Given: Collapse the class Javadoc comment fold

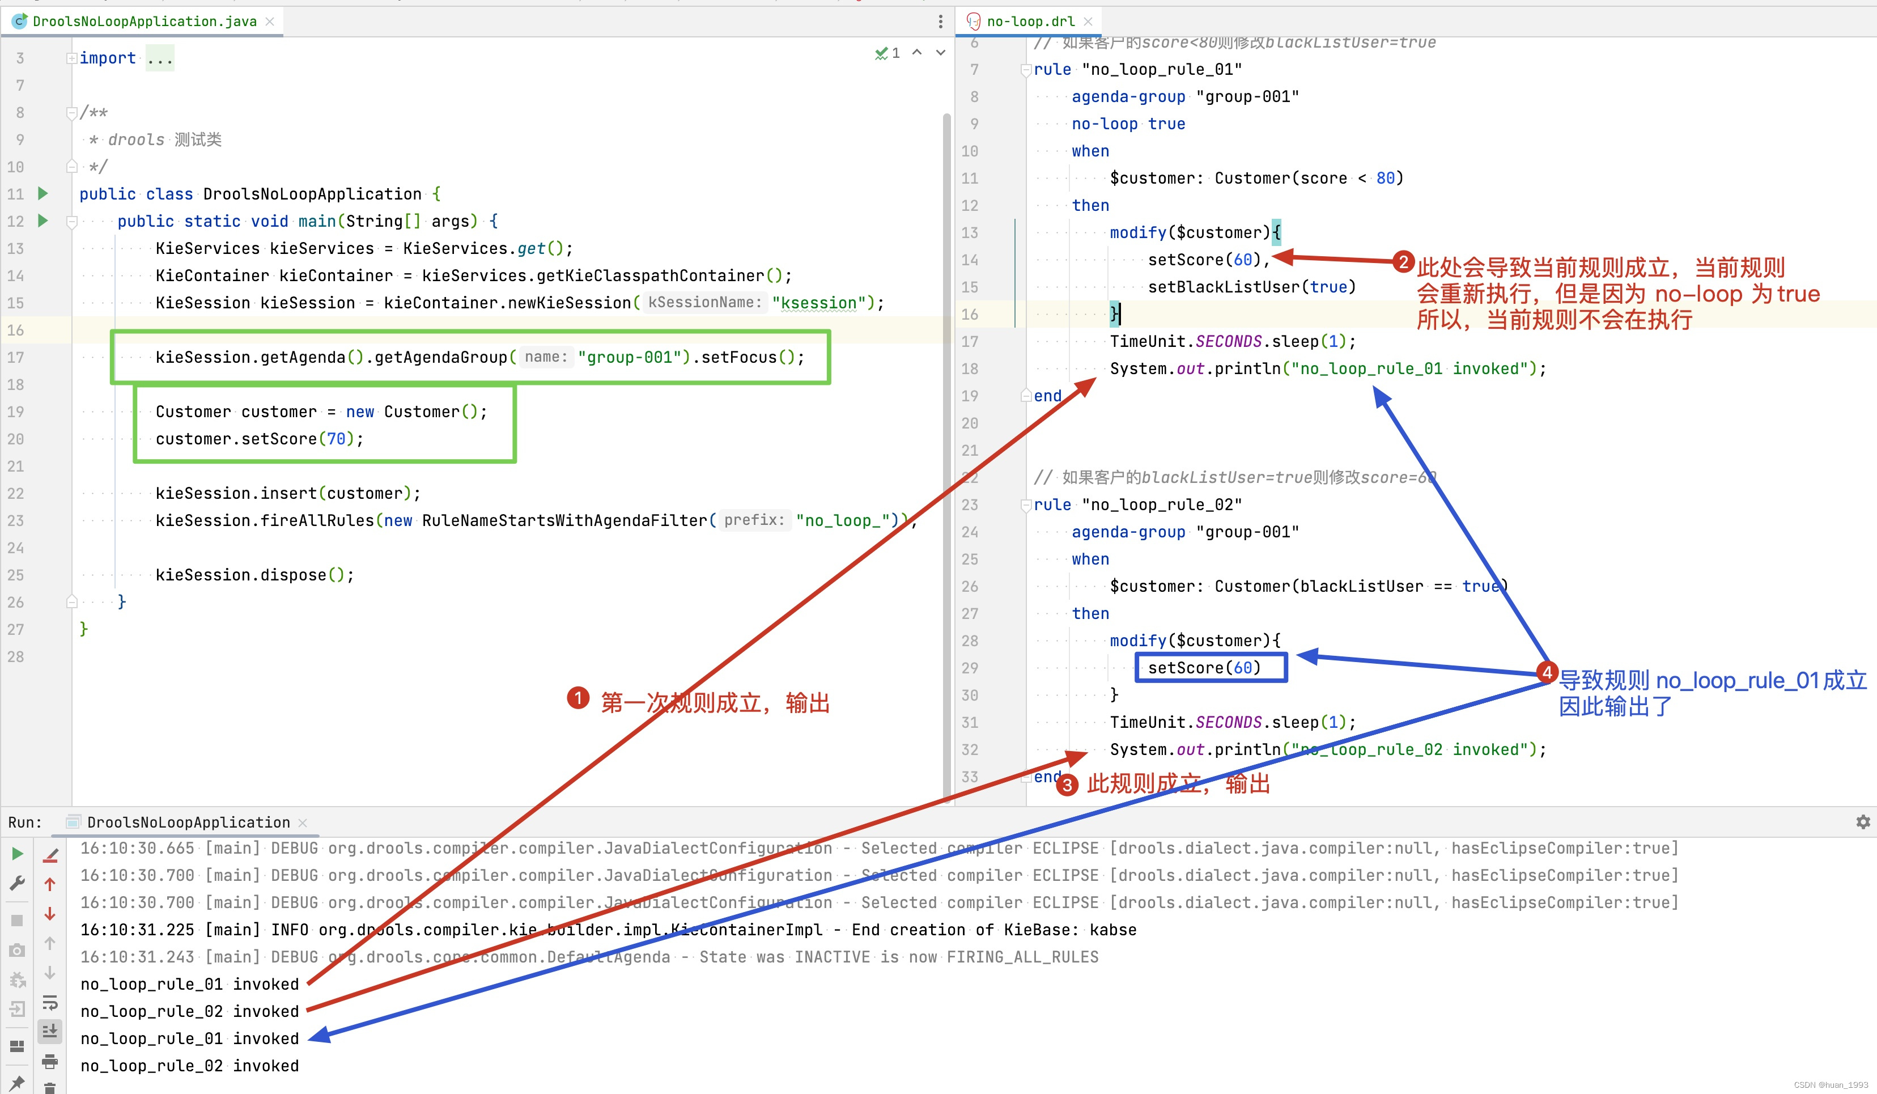Looking at the screenshot, I should point(71,113).
